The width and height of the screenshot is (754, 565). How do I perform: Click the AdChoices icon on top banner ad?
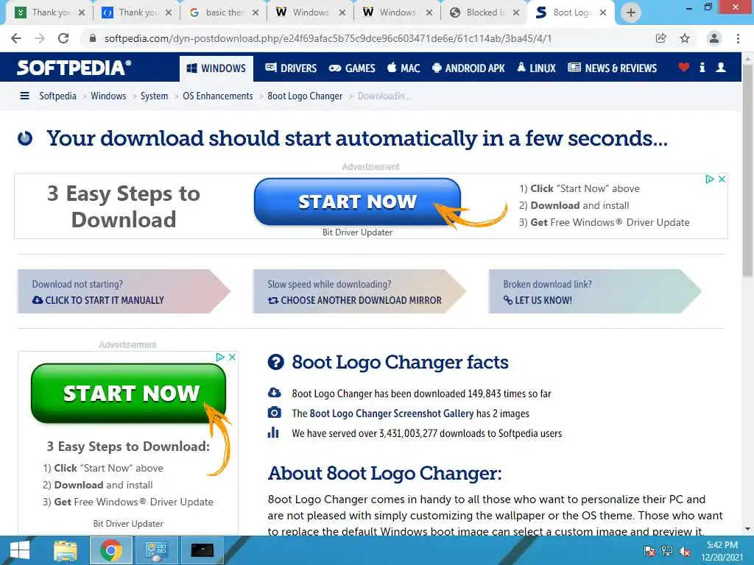709,180
